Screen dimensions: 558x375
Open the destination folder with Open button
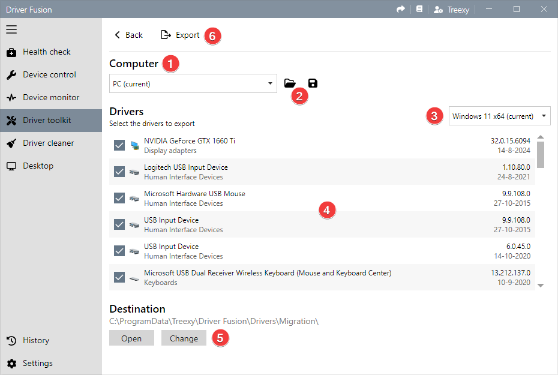131,338
